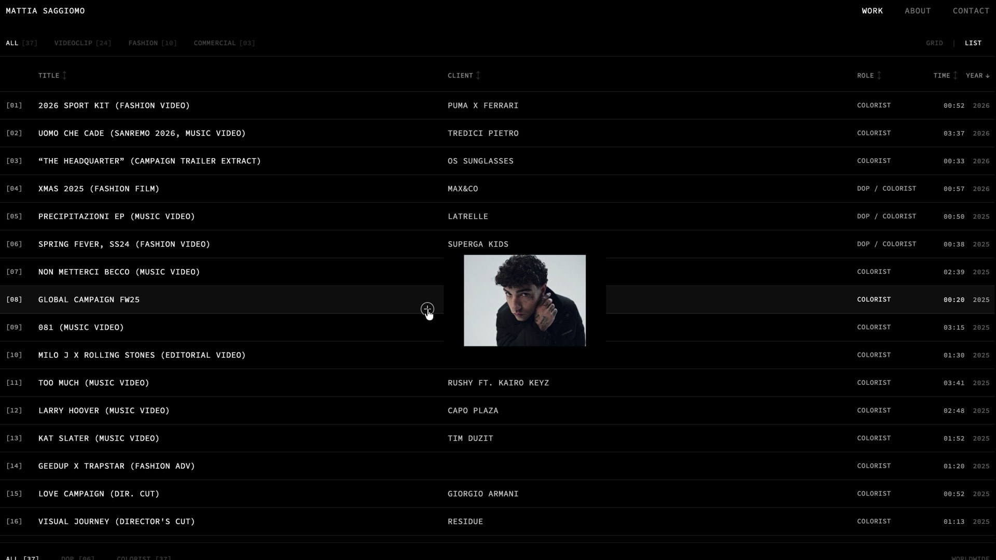
Task: Open the portrait preview thumbnail
Action: pos(524,300)
